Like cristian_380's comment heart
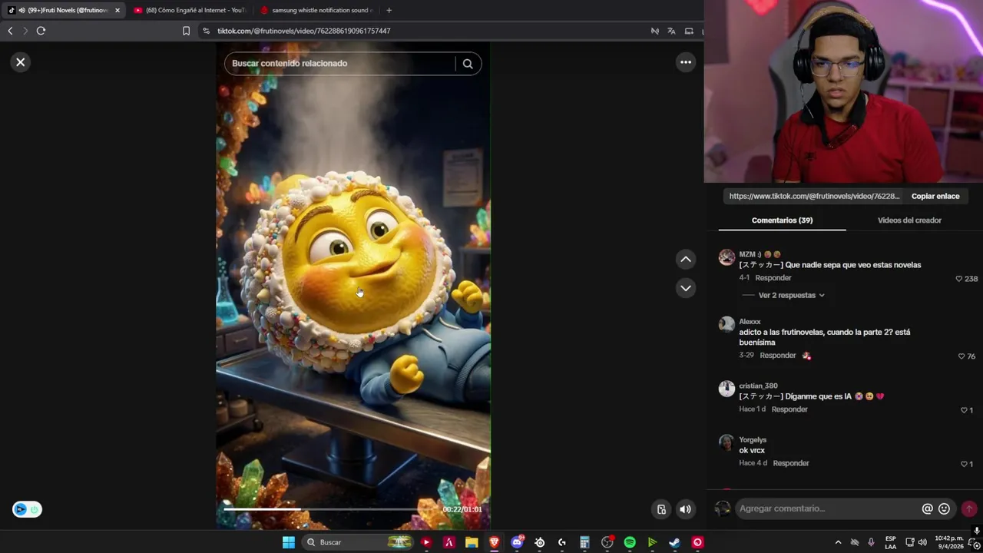Image resolution: width=983 pixels, height=553 pixels. click(x=964, y=410)
